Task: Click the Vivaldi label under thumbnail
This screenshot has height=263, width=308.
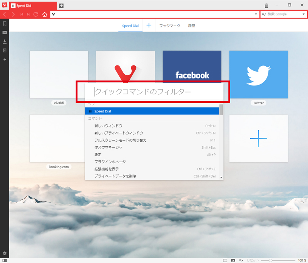Action: click(59, 103)
